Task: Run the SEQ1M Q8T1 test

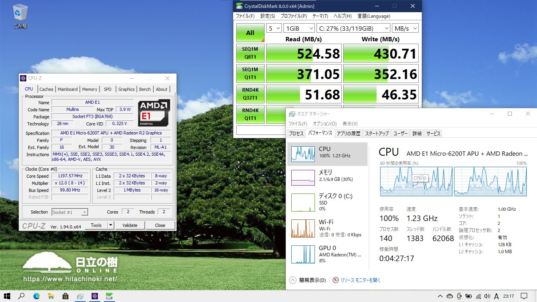Action: tap(250, 53)
